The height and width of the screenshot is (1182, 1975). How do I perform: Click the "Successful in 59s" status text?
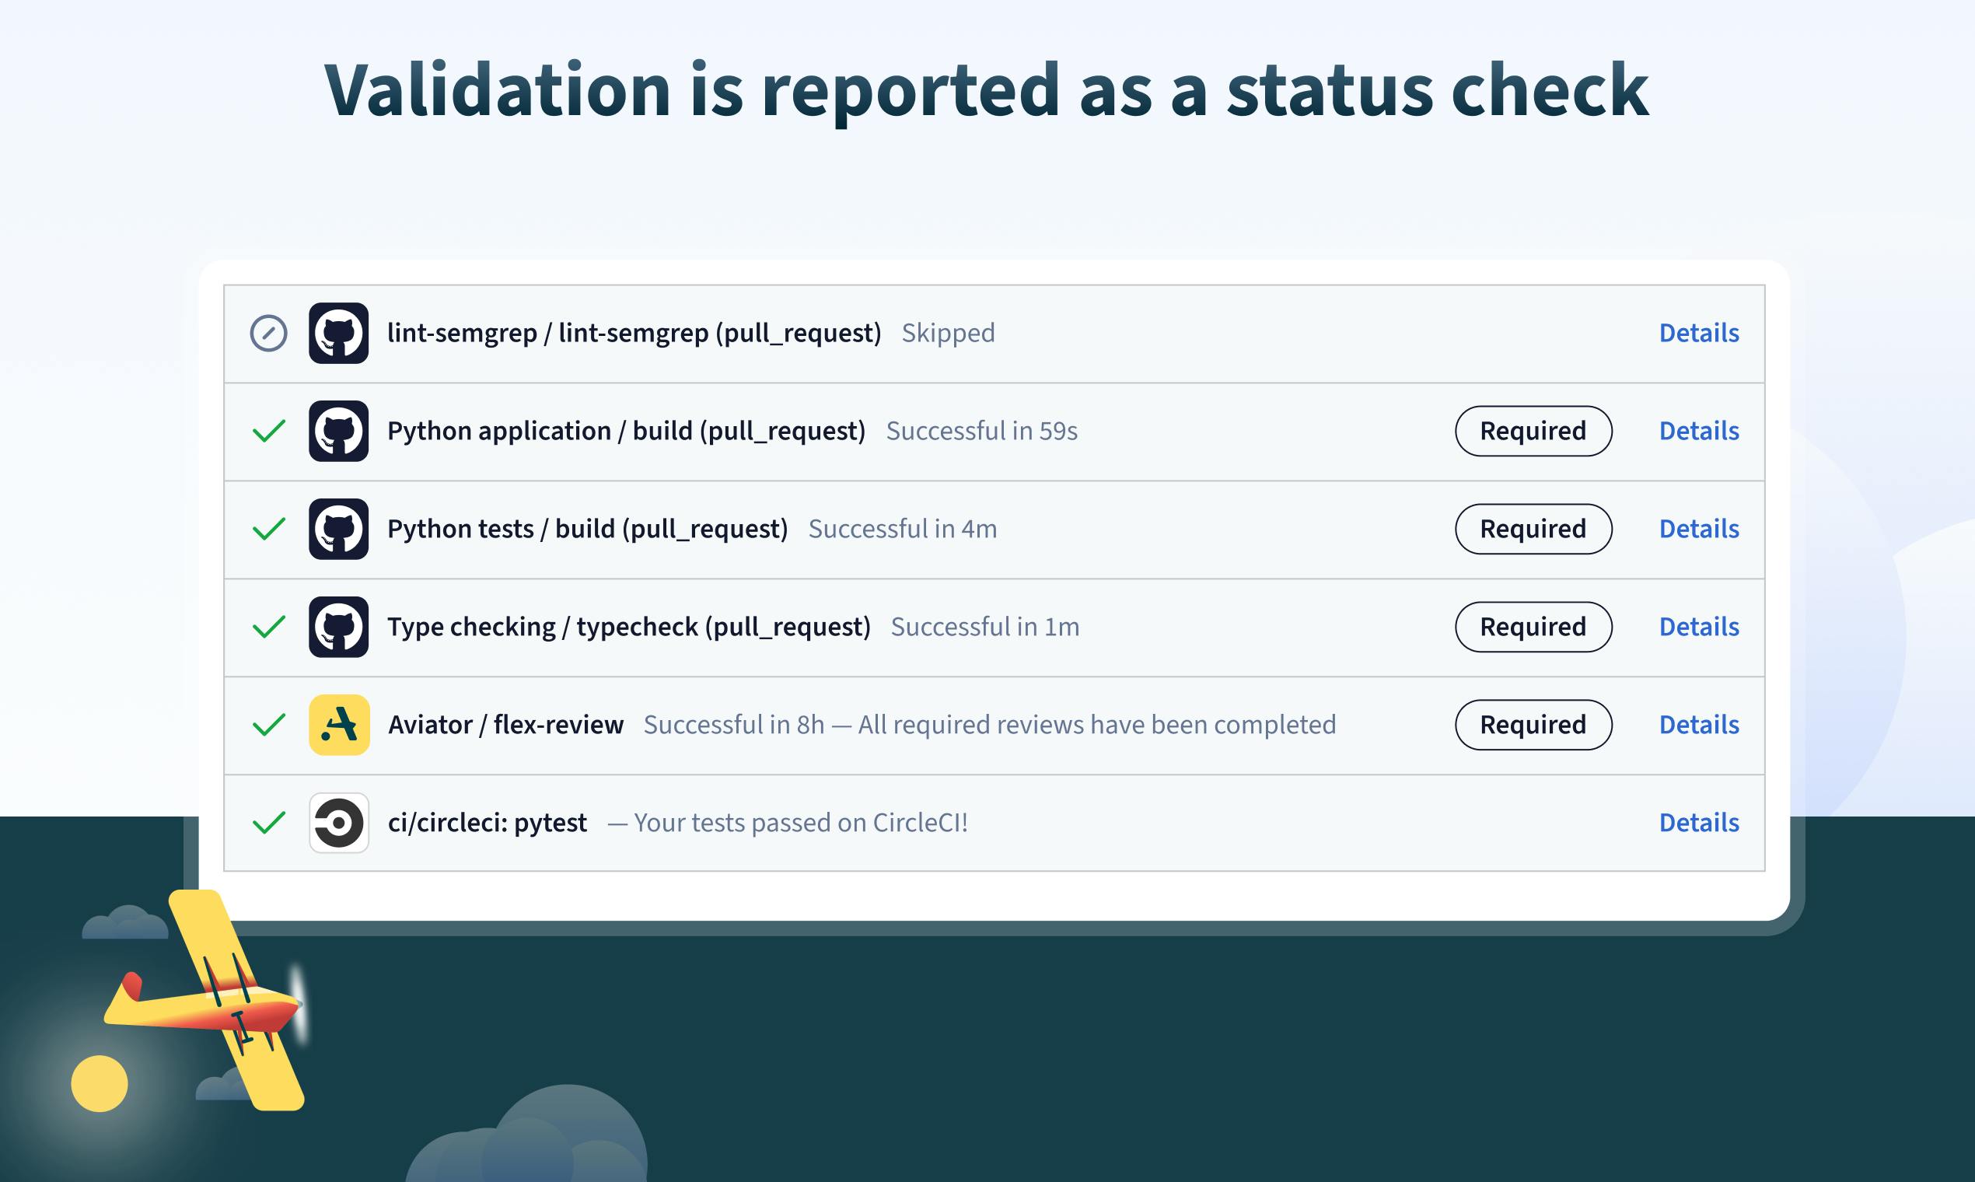[981, 431]
